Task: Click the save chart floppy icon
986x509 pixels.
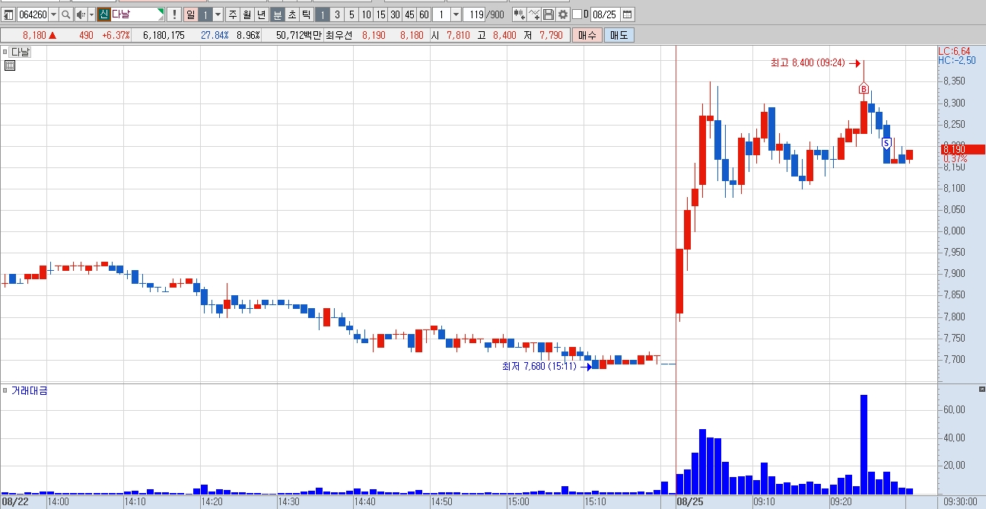Action: click(549, 14)
